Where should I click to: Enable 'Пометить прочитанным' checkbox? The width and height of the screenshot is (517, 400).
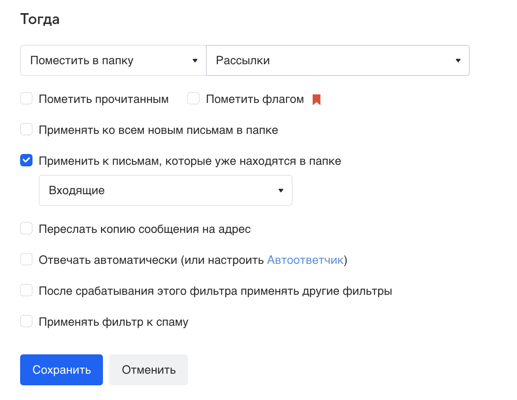pos(26,99)
